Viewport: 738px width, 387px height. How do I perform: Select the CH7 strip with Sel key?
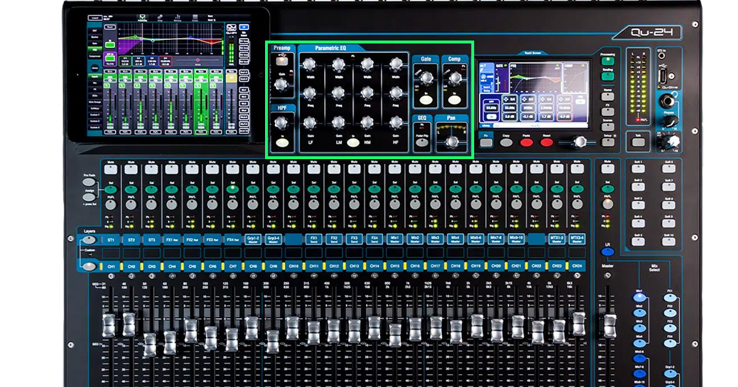pyautogui.click(x=232, y=189)
